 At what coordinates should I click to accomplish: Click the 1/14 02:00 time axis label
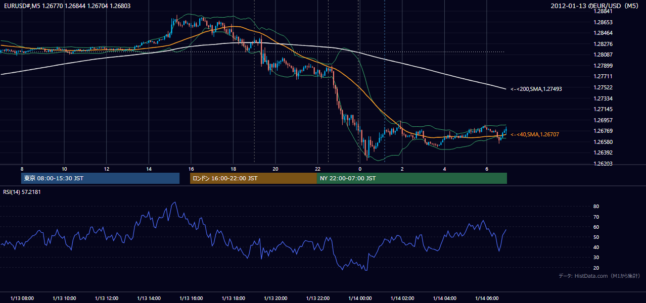click(402, 298)
